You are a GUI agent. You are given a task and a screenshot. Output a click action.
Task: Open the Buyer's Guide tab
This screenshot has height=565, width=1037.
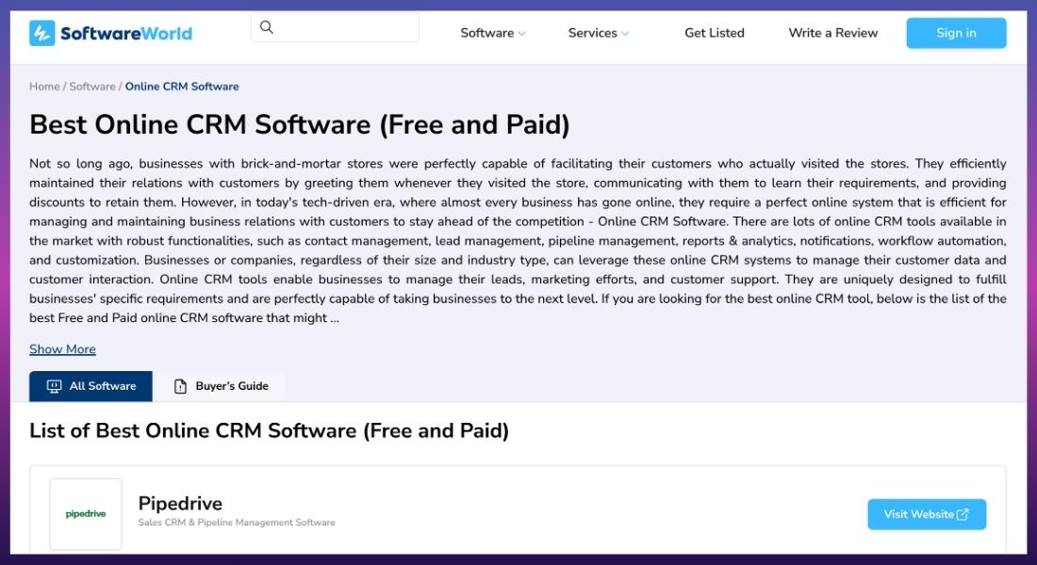point(222,385)
